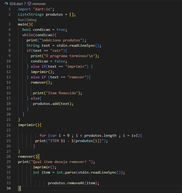Click "O programa terminou!\n" string
This screenshot has height=193, width=182.
coord(70,56)
